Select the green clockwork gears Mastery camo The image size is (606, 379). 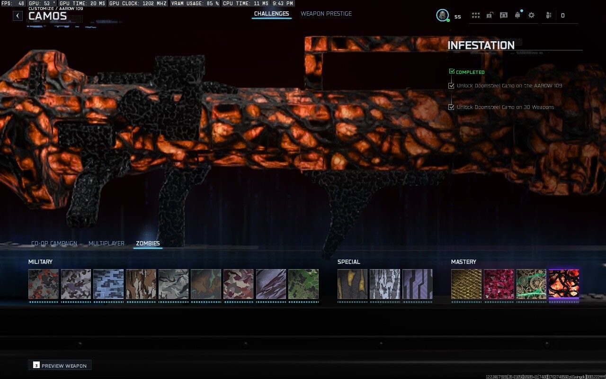tap(531, 284)
